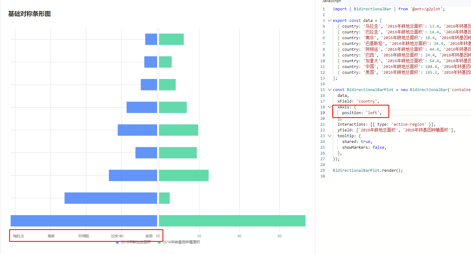Click the green legend marker square icon
The width and height of the screenshot is (471, 254).
pos(159,242)
